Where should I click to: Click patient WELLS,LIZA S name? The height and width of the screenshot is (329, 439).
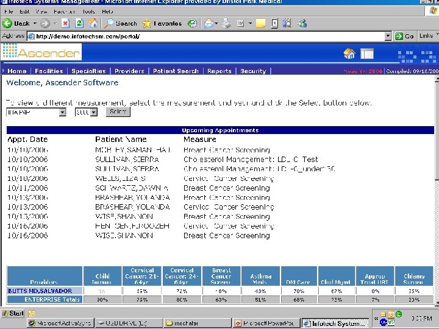(120, 179)
